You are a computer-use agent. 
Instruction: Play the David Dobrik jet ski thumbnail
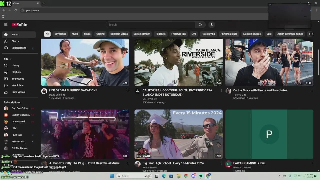point(85,62)
